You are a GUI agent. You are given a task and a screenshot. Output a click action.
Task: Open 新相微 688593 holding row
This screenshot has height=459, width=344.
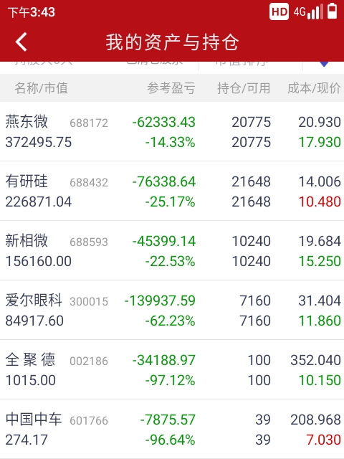tap(172, 250)
